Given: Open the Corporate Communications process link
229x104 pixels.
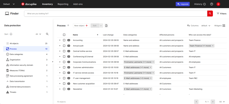Looking at the screenshot, I should (x=84, y=62).
